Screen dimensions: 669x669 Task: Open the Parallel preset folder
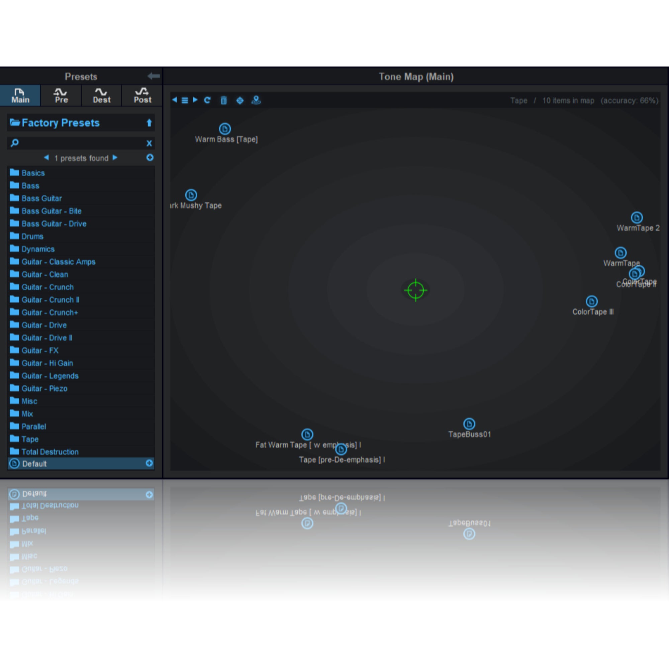81,426
